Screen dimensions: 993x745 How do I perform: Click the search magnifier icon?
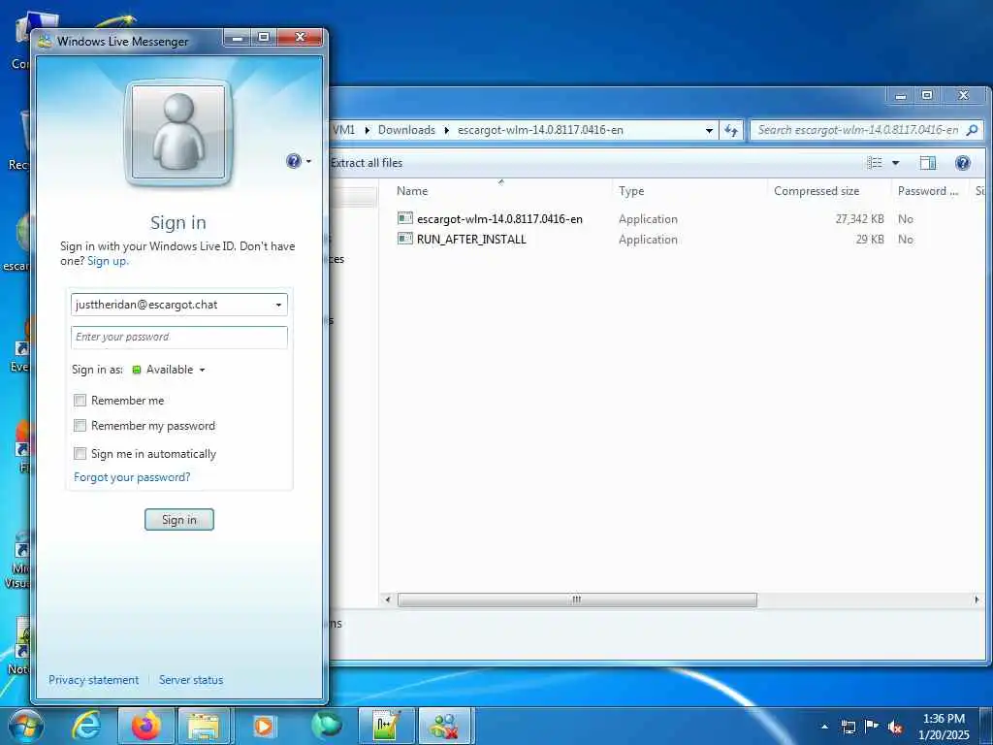(x=972, y=130)
